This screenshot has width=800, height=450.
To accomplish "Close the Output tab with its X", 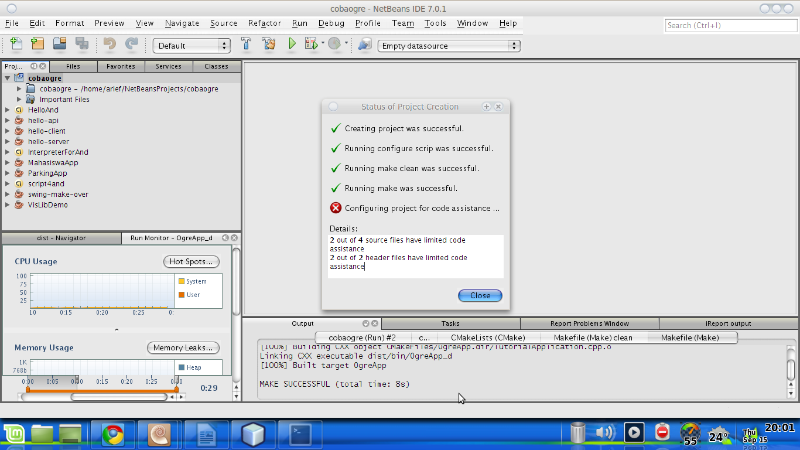I will tap(374, 323).
